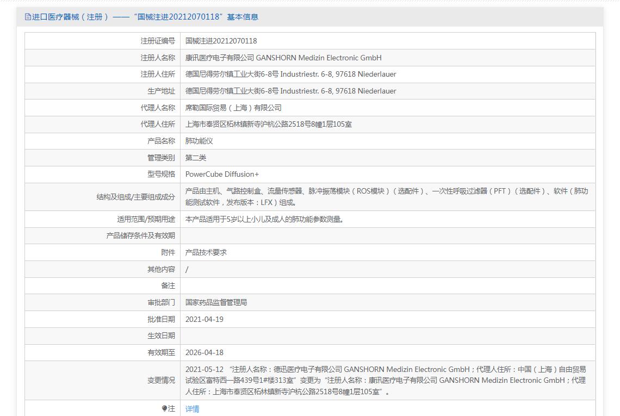Click the 有效期至 label

pos(162,352)
